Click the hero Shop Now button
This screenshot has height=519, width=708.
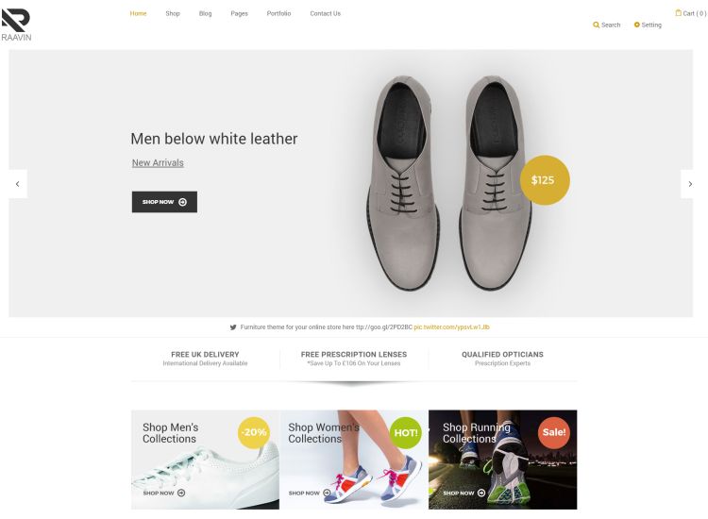[x=164, y=202]
